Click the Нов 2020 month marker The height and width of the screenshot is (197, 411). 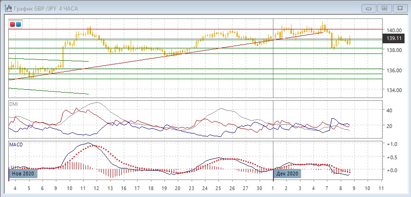[x=23, y=174]
